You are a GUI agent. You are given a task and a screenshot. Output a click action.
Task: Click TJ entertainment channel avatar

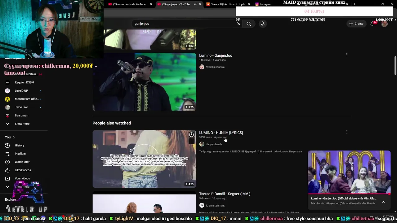pos(202,205)
